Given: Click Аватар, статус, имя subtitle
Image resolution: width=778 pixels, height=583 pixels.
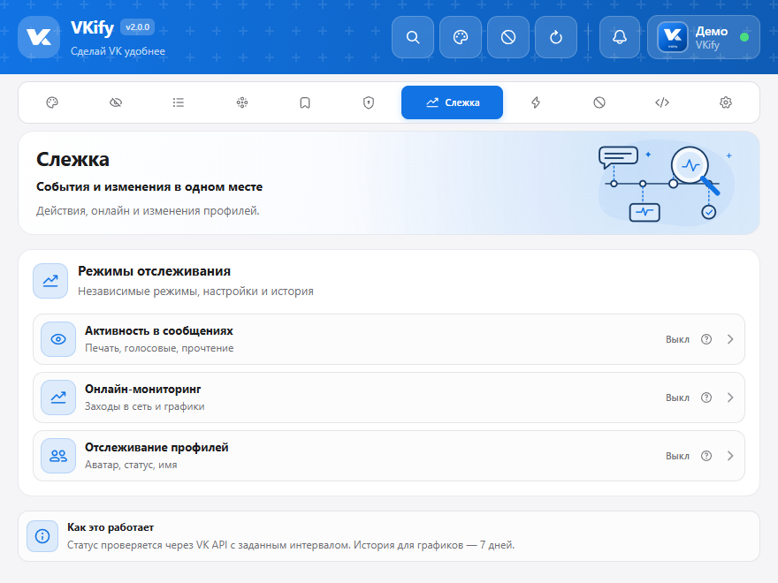Looking at the screenshot, I should 131,465.
